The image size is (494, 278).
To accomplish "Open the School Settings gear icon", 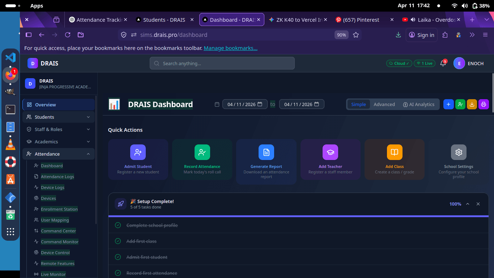I will pos(458,152).
